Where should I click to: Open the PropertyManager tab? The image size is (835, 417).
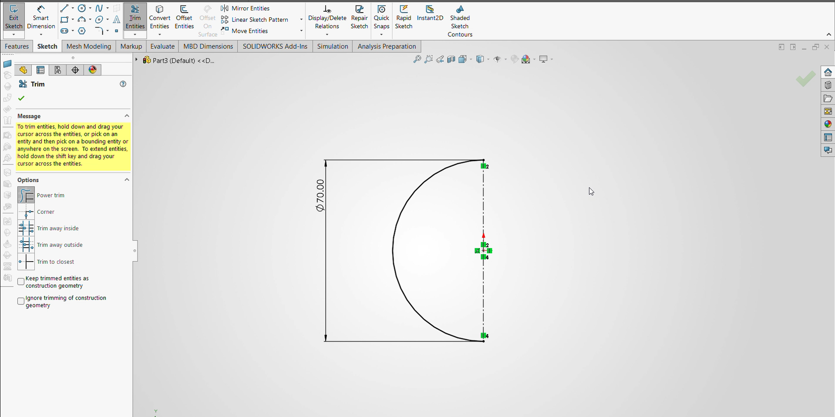coord(40,70)
